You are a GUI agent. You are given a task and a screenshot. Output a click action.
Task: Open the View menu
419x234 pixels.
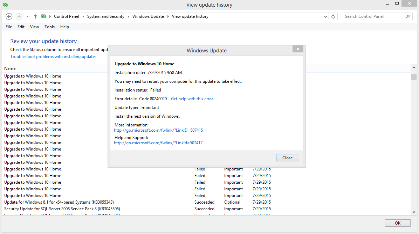34,27
